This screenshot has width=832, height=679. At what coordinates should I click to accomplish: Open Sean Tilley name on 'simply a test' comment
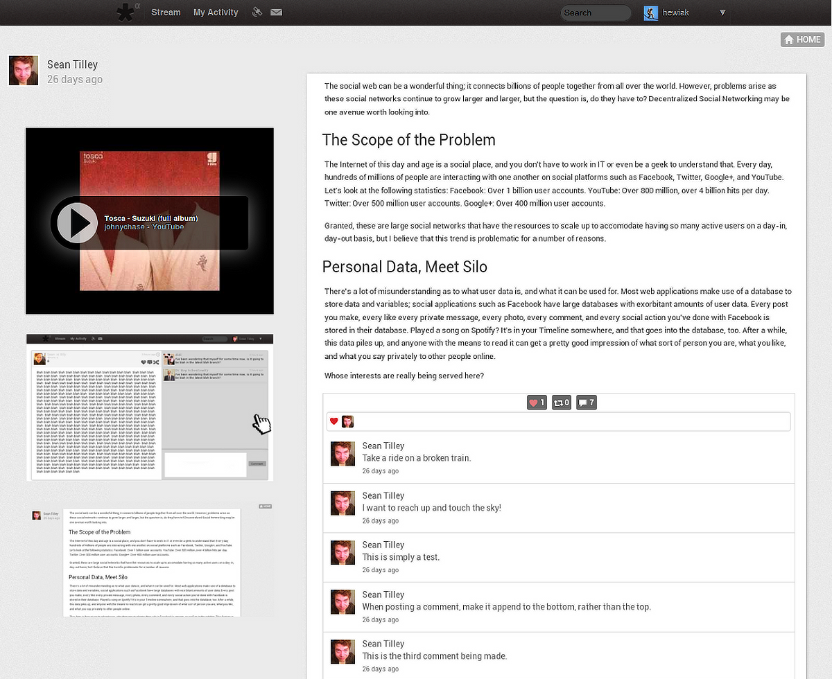tap(383, 545)
